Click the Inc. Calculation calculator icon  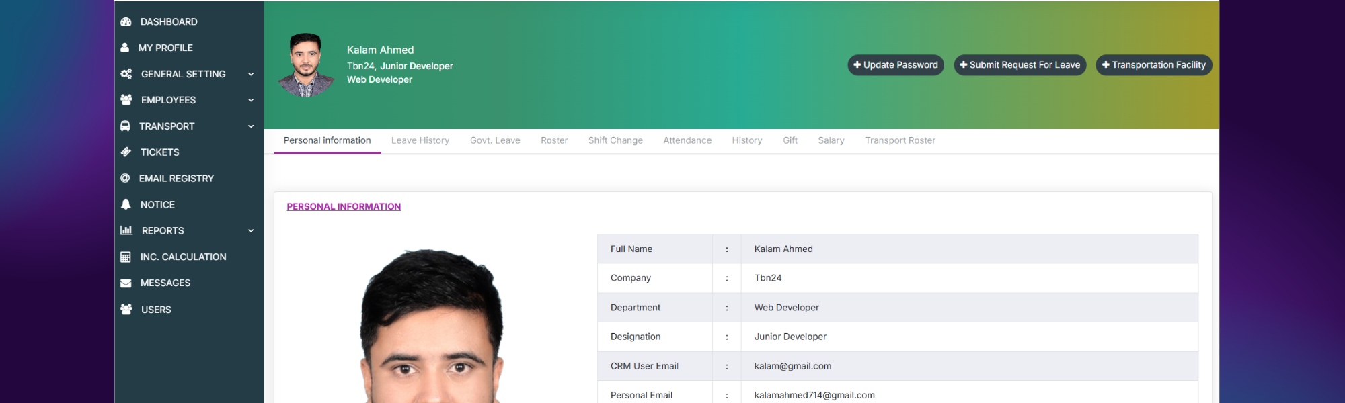click(126, 257)
